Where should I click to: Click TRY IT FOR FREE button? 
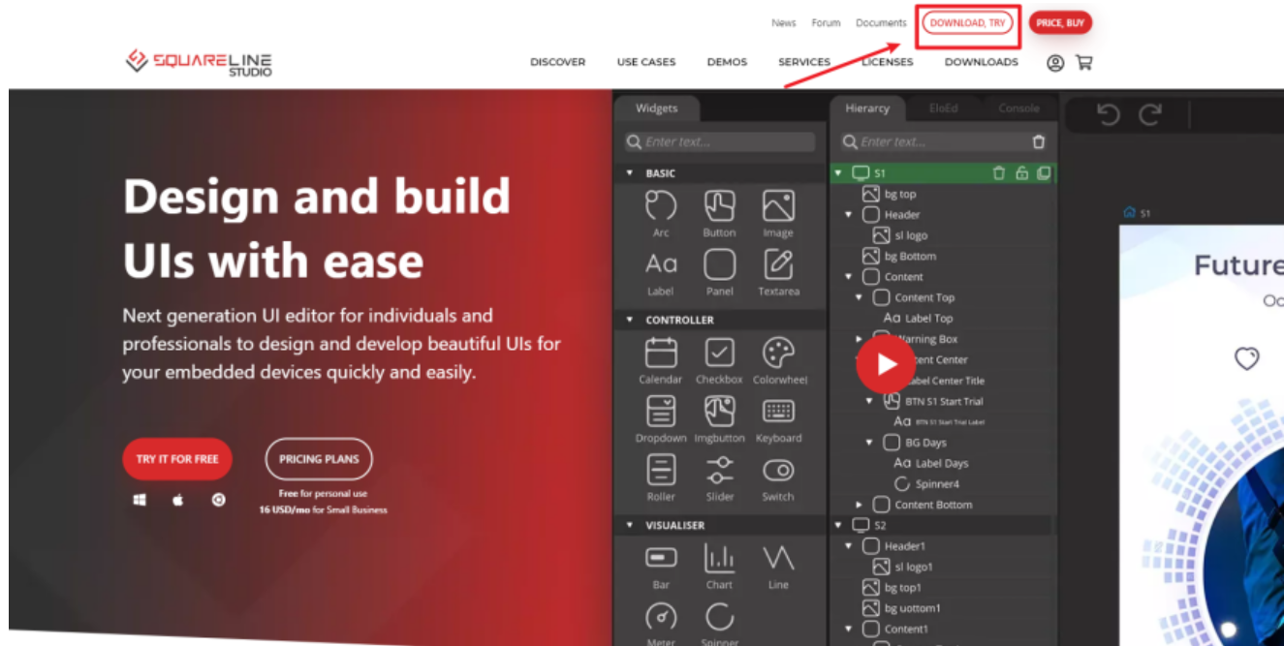coord(177,459)
